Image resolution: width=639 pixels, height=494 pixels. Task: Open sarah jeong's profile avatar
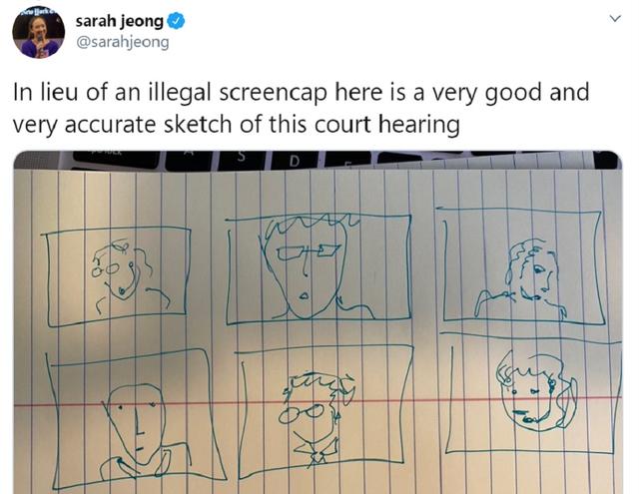click(39, 33)
